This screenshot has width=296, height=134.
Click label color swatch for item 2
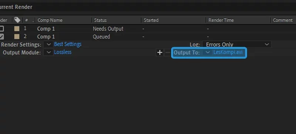[x=17, y=37]
